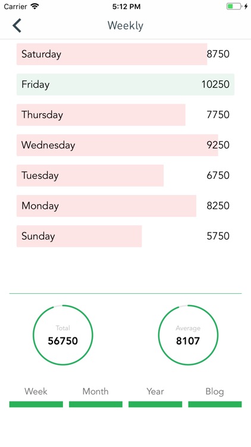Tap the Monday bar row
The height and width of the screenshot is (447, 251).
coord(125,206)
